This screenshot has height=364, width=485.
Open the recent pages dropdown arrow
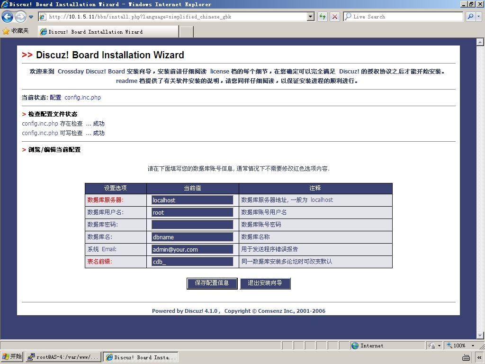(31, 17)
